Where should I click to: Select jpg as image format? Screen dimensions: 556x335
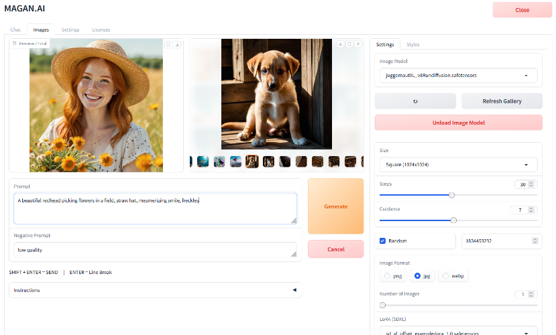417,275
